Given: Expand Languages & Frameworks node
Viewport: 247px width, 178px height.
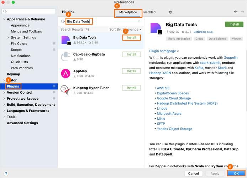Looking at the screenshot, I should click(4, 111).
